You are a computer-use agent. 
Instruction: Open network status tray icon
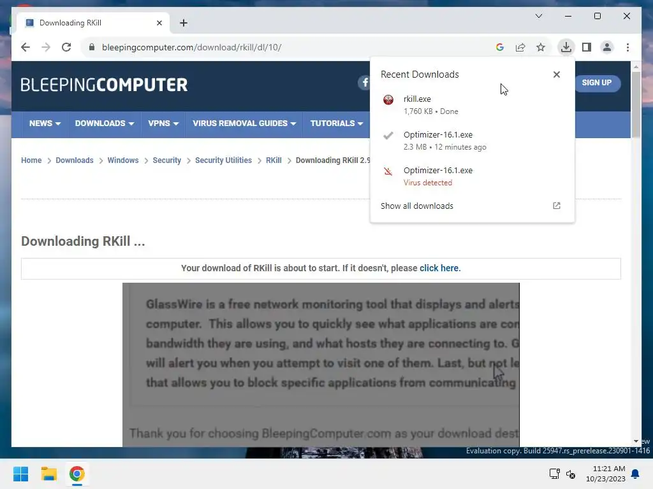[554, 474]
